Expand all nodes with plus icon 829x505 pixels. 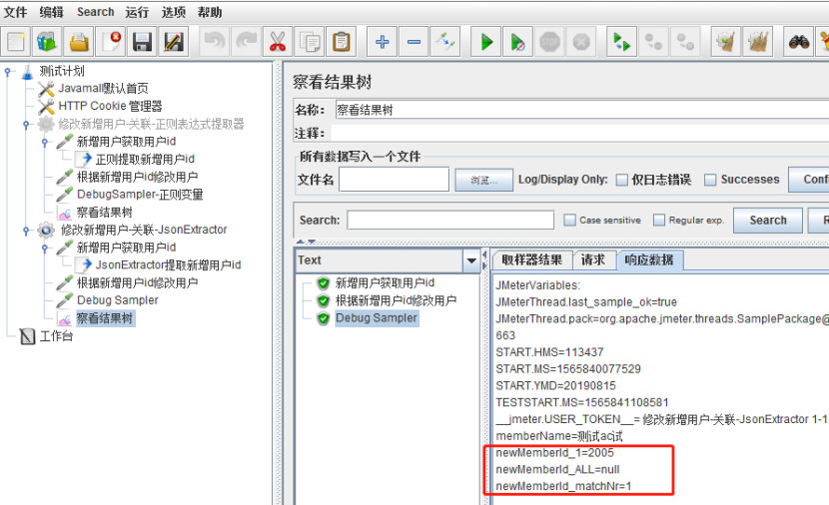(x=382, y=41)
